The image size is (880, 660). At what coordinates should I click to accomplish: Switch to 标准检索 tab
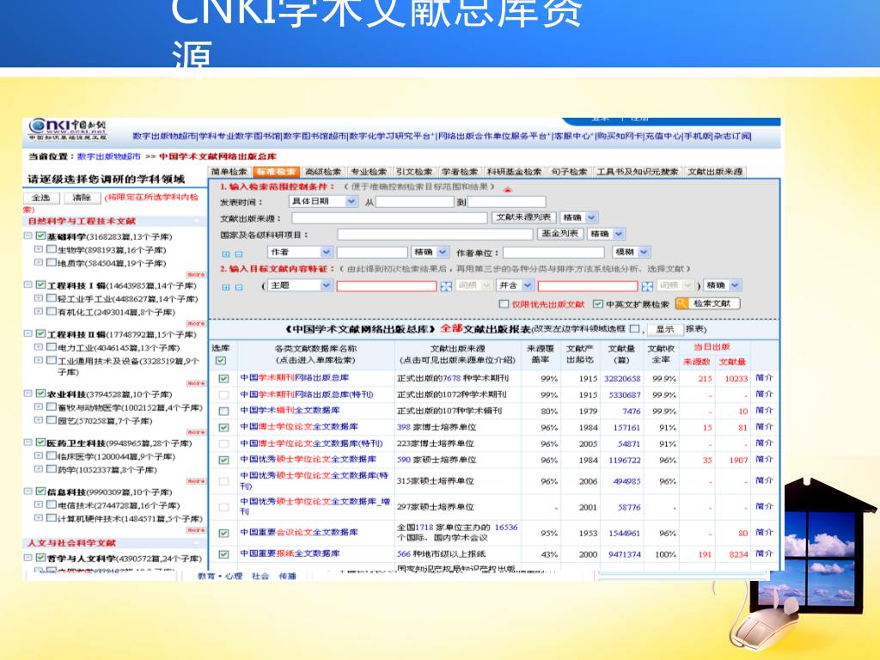point(276,172)
